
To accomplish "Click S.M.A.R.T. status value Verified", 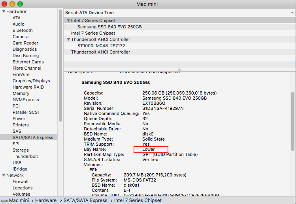I will (x=150, y=159).
